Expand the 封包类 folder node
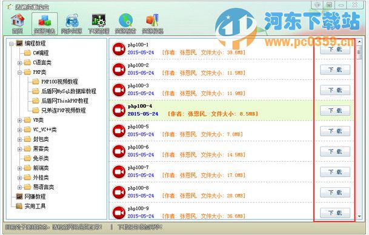The height and width of the screenshot is (235, 369). (20, 139)
